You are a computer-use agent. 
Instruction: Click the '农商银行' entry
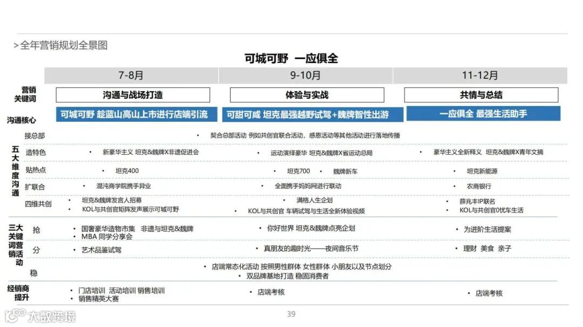479,186
